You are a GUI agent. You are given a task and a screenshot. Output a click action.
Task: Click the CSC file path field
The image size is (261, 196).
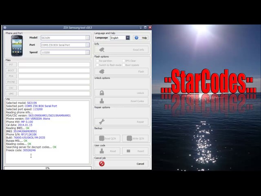click(x=54, y=88)
